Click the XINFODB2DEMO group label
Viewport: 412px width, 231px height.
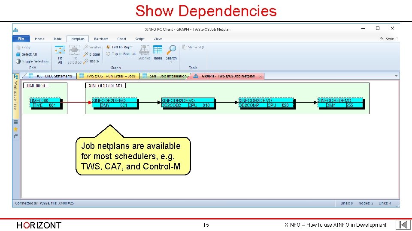coord(106,86)
